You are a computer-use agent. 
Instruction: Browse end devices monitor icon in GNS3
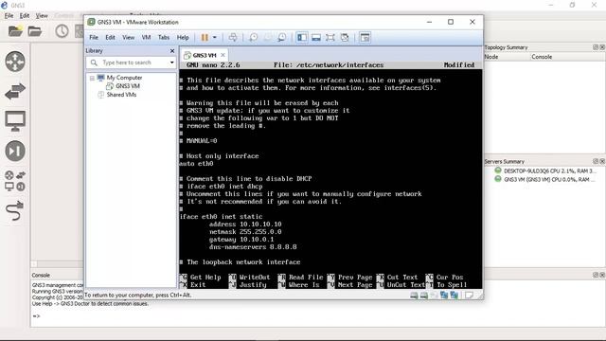[15, 121]
